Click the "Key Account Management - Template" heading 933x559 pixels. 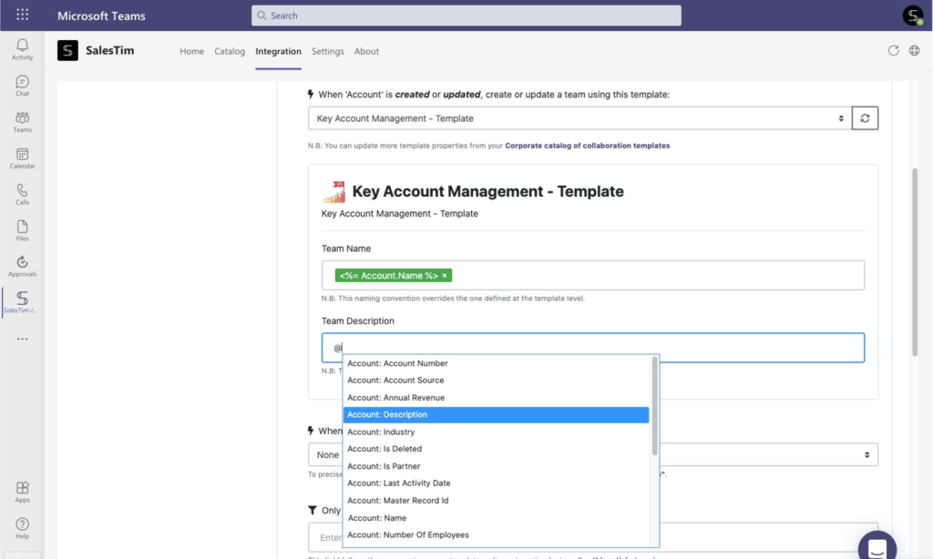(x=488, y=191)
